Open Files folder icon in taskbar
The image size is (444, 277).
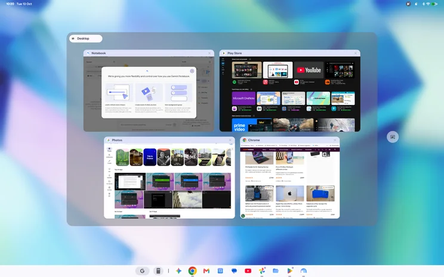[x=276, y=271]
